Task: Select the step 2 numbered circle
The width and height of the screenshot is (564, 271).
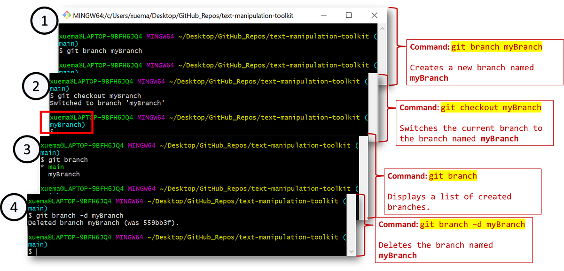Action: pos(36,86)
